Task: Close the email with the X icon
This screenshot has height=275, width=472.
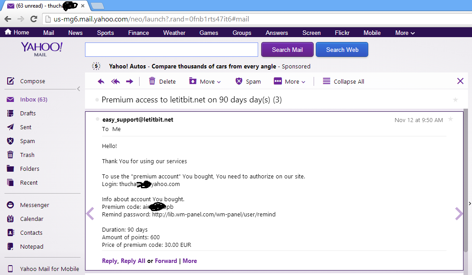Action: pyautogui.click(x=460, y=81)
